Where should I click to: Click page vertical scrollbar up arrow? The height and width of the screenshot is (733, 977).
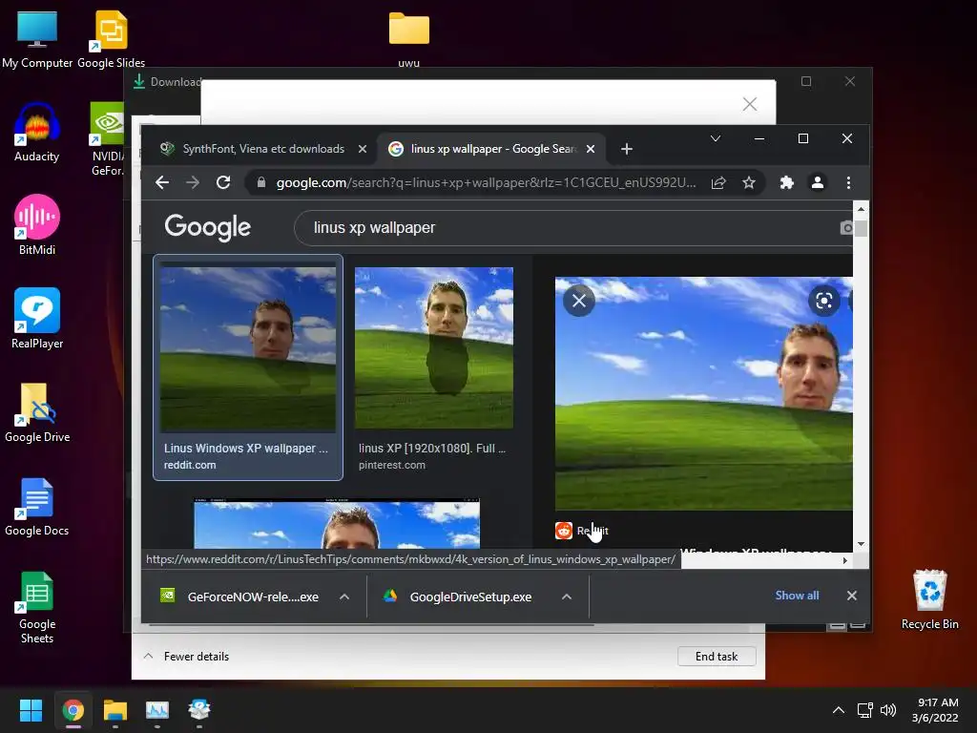862,209
